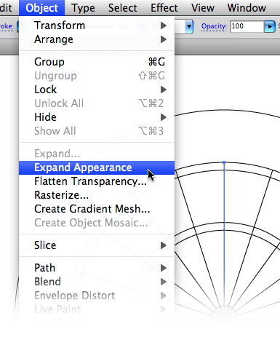
Task: Select the Group command
Action: click(x=97, y=62)
